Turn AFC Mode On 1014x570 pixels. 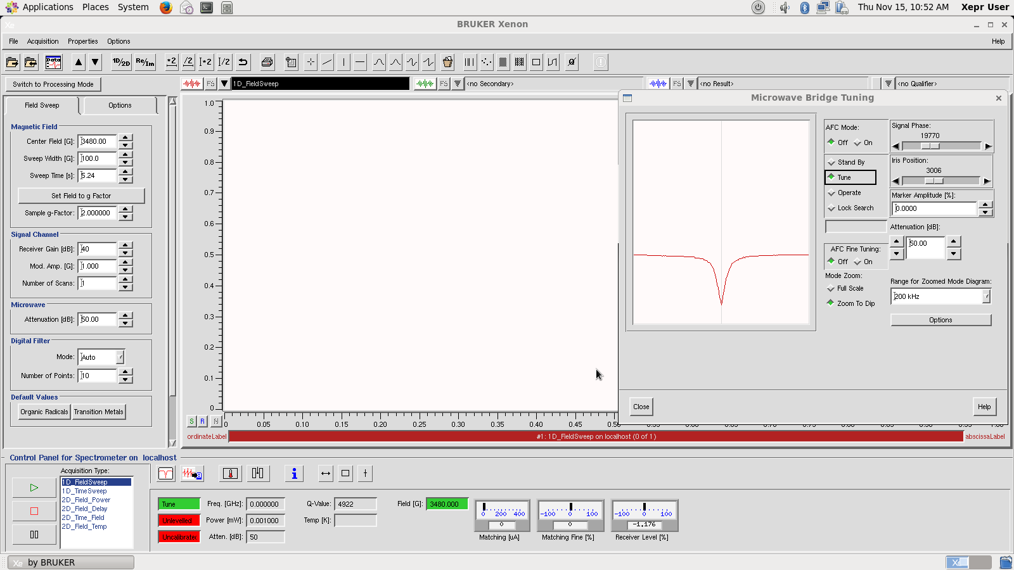[857, 142]
